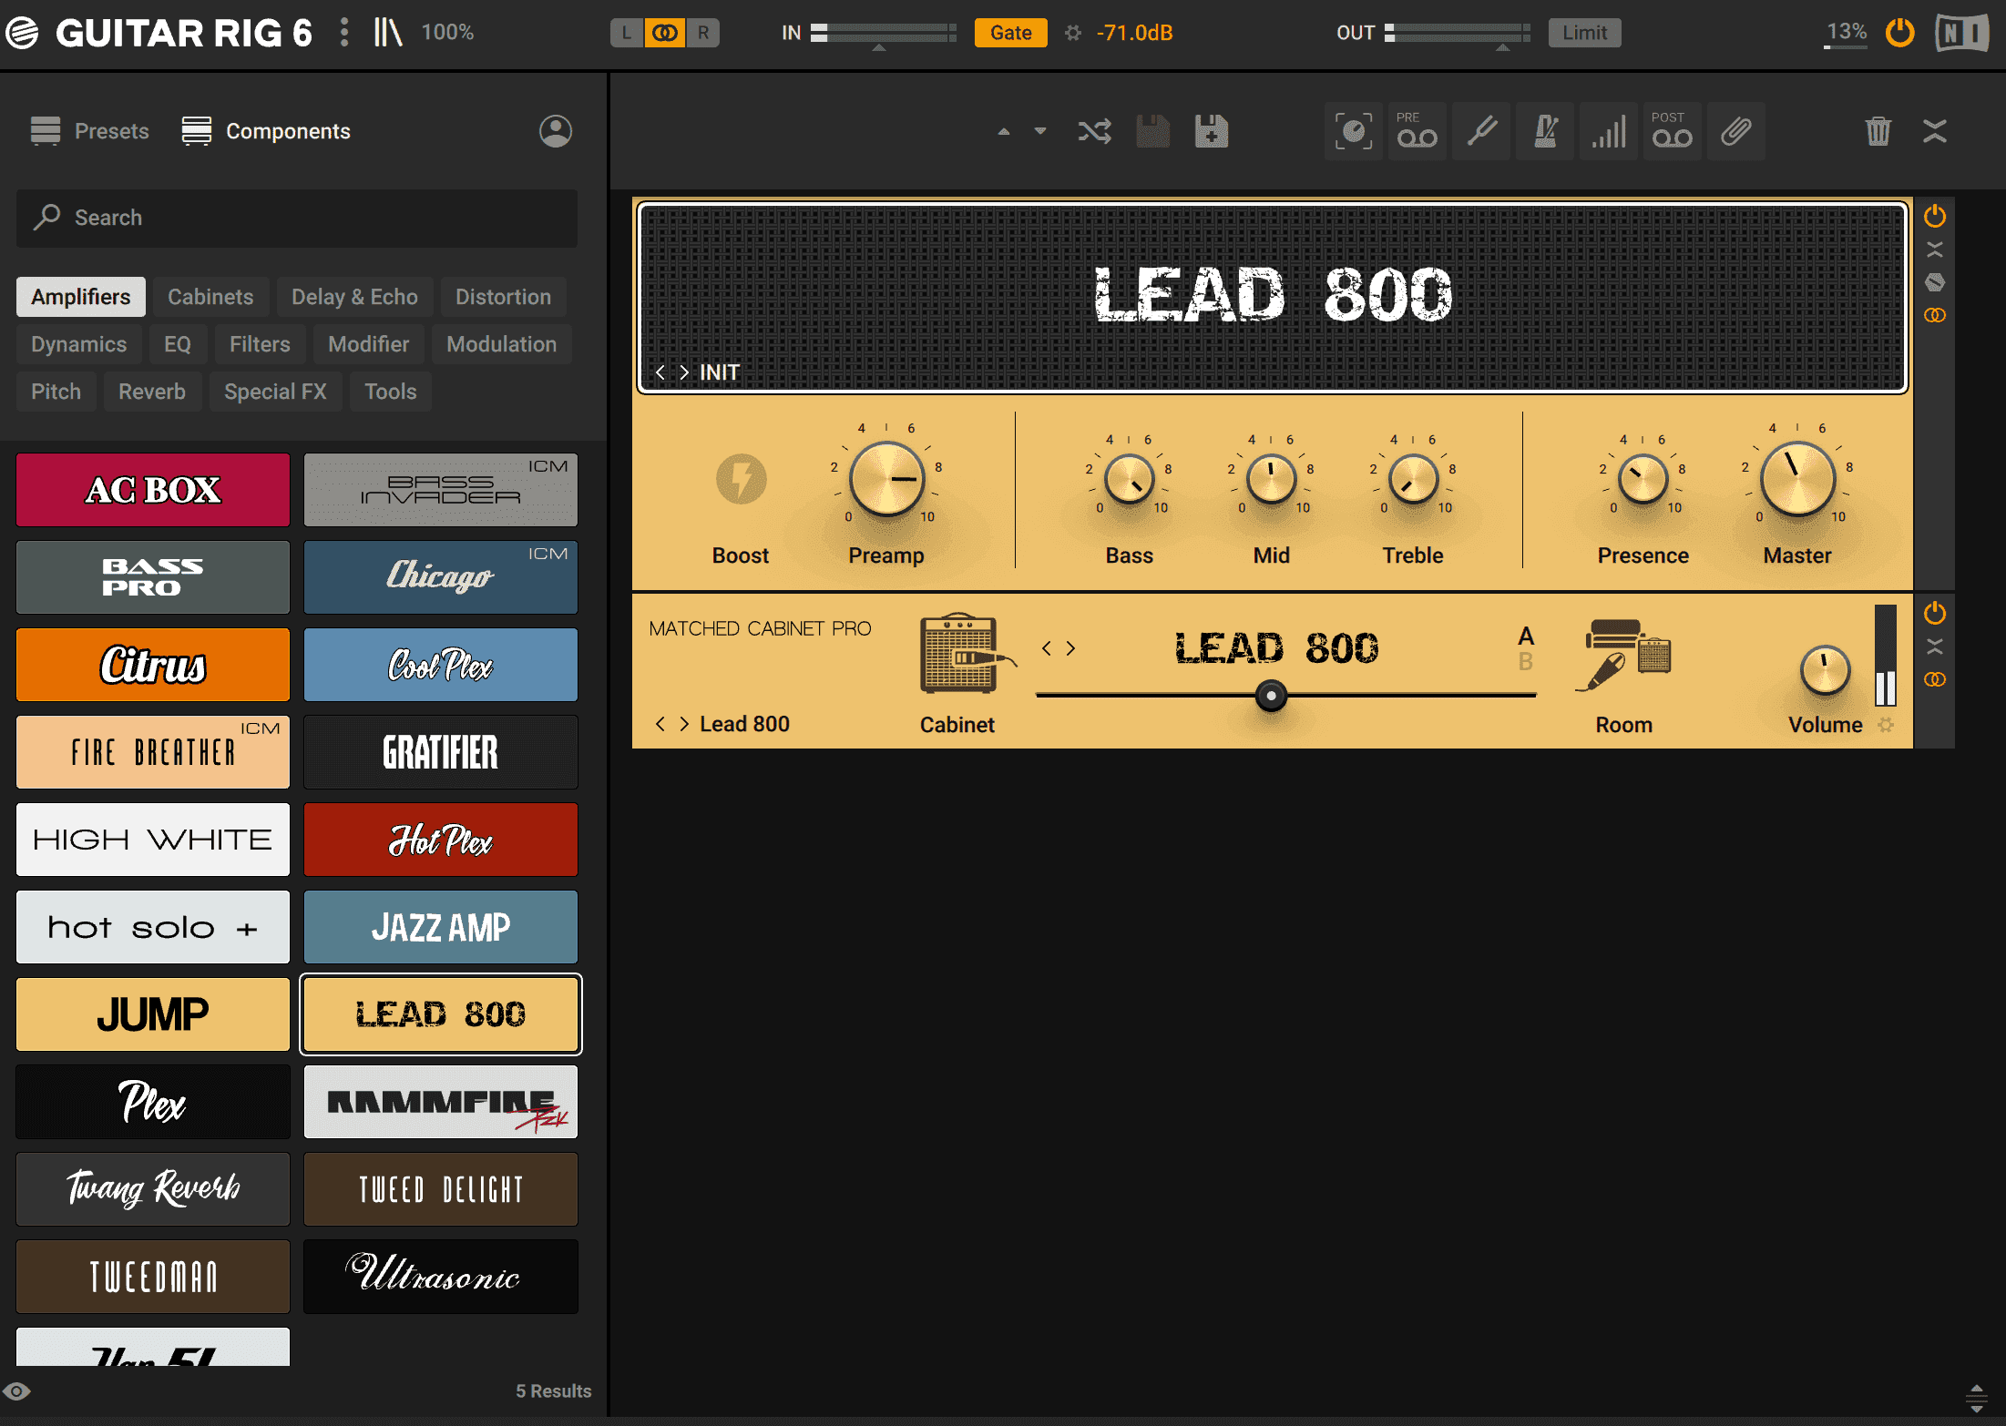Select the next rack preset arrow

[x=1040, y=131]
